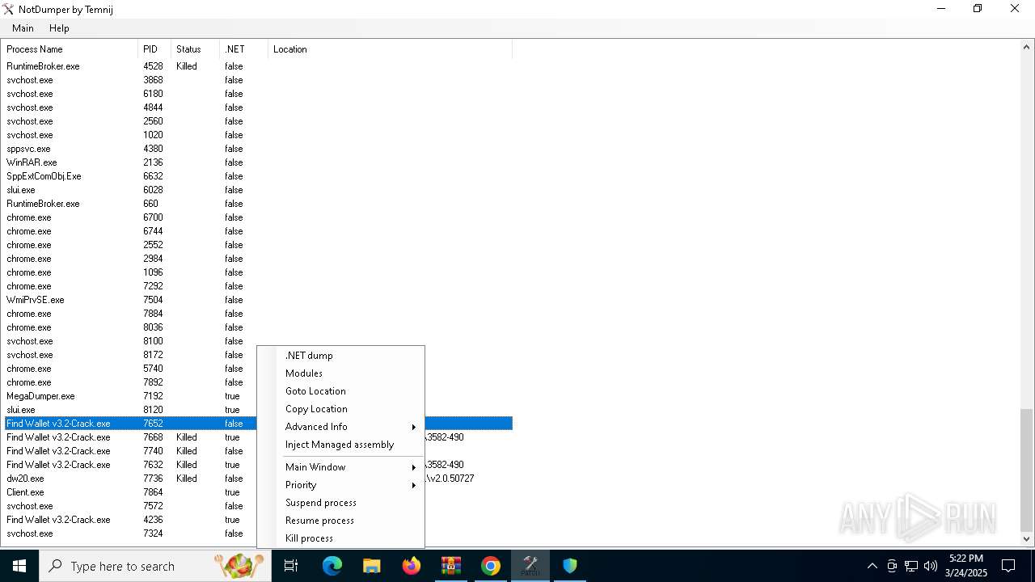Sort by .NET column header
Image resolution: width=1035 pixels, height=582 pixels.
click(x=243, y=49)
